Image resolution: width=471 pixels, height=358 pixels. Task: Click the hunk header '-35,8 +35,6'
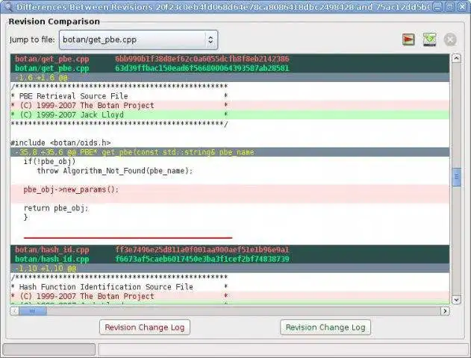point(230,152)
